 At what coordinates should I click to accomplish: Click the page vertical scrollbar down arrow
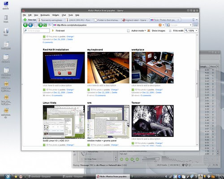tap(197, 145)
